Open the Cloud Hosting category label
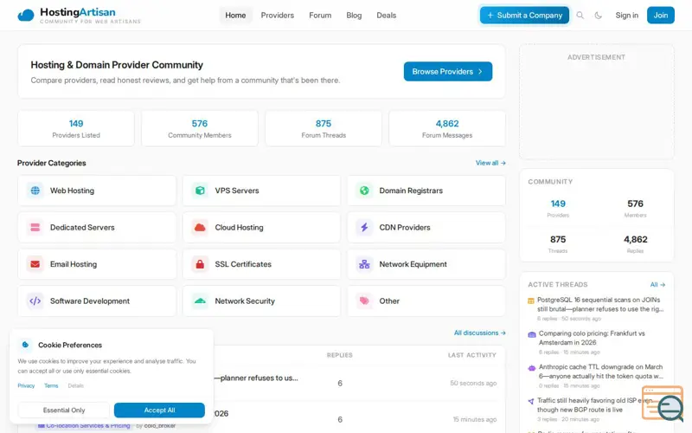The height and width of the screenshot is (433, 692). pos(240,227)
